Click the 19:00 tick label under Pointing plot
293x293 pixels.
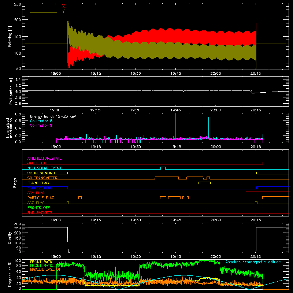click(56, 74)
